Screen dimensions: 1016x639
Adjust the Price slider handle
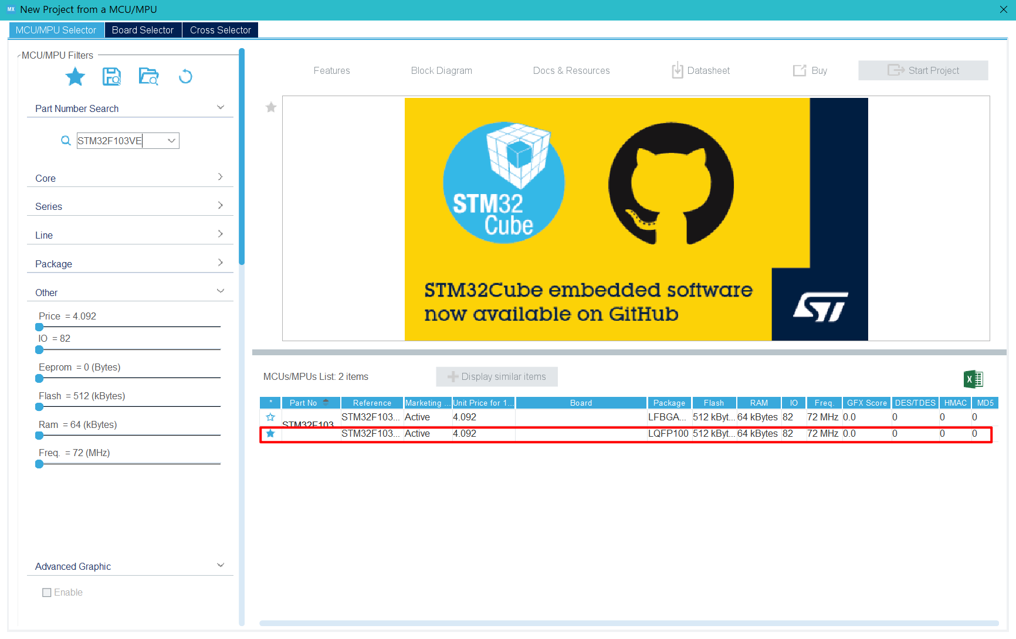tap(39, 327)
